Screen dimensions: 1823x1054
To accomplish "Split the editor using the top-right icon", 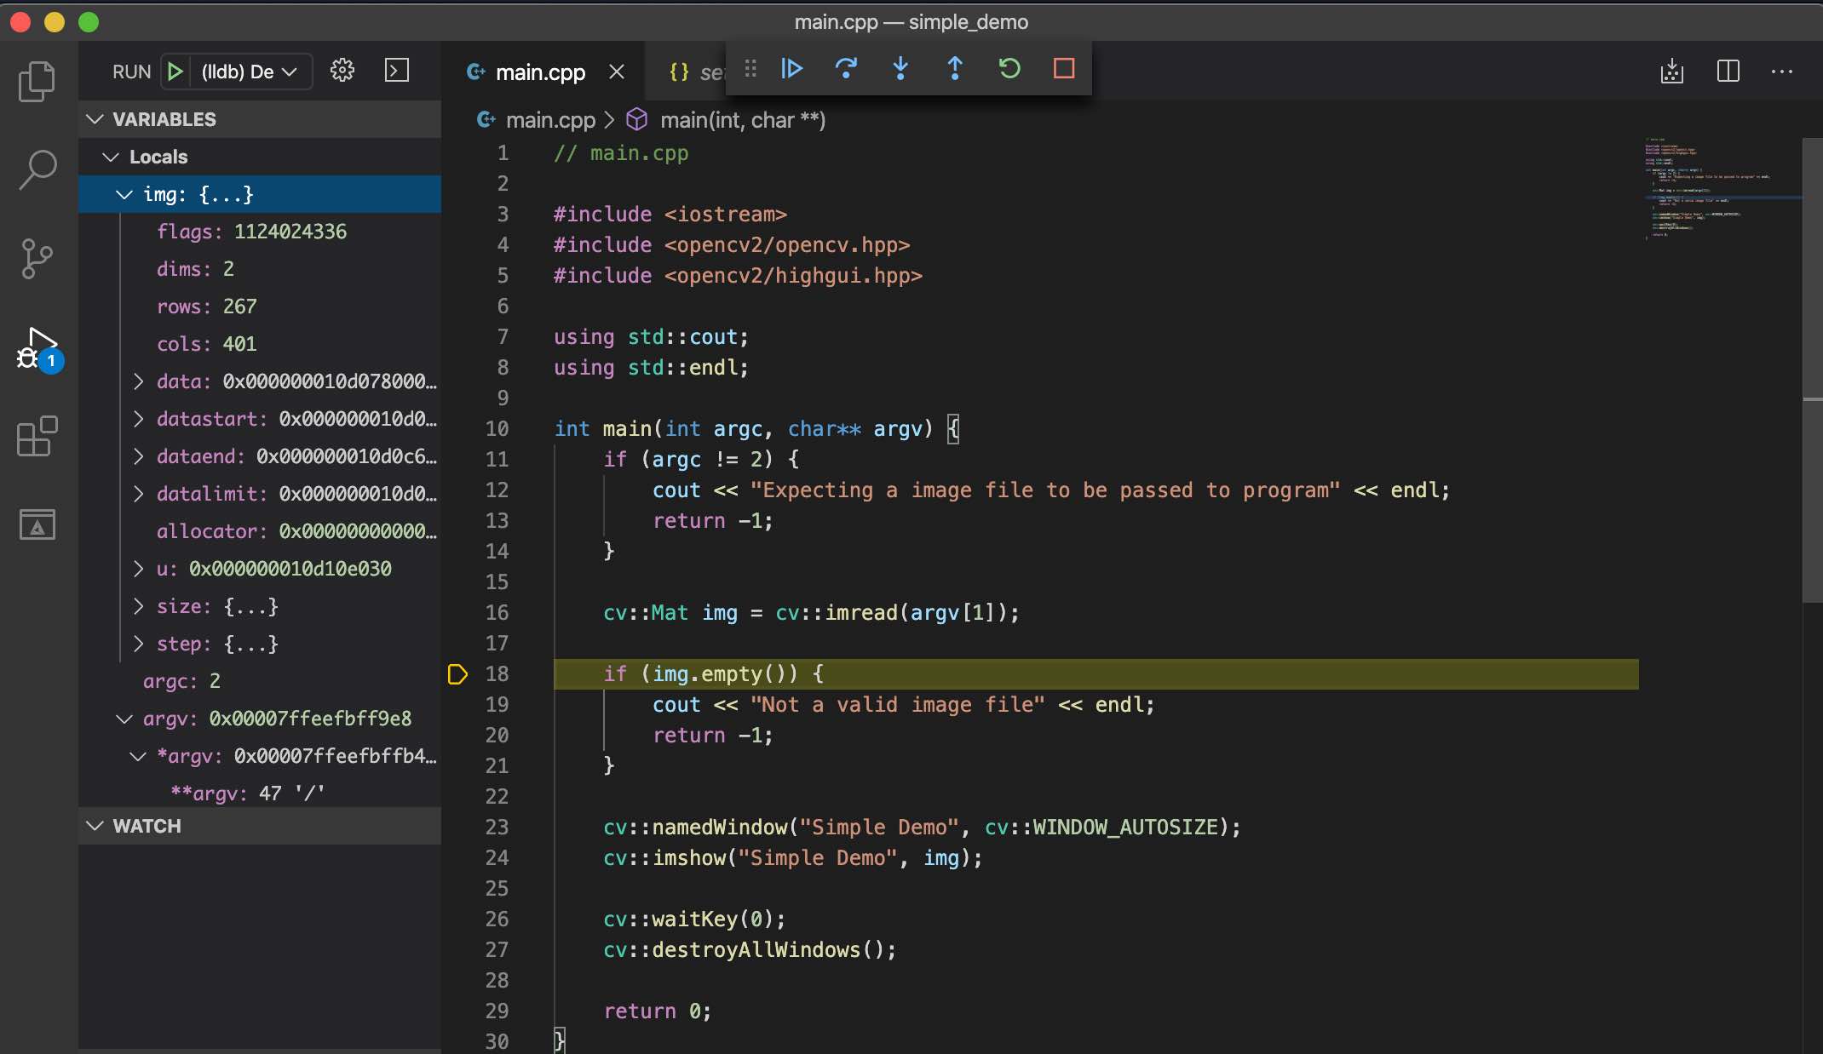I will (1727, 72).
